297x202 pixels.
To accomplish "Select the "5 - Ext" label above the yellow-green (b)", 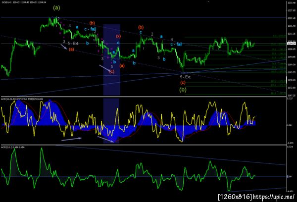I will [x=185, y=77].
